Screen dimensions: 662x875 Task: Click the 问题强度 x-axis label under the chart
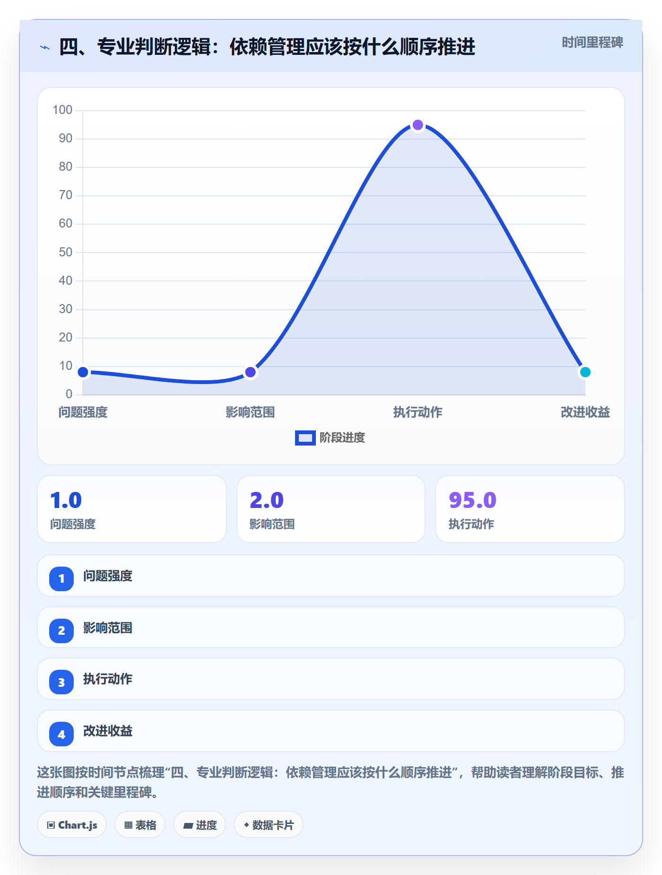point(83,412)
